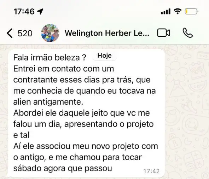209x179 pixels.
Task: Tap the 'alien antigamente.' text line
Action: pos(48,102)
